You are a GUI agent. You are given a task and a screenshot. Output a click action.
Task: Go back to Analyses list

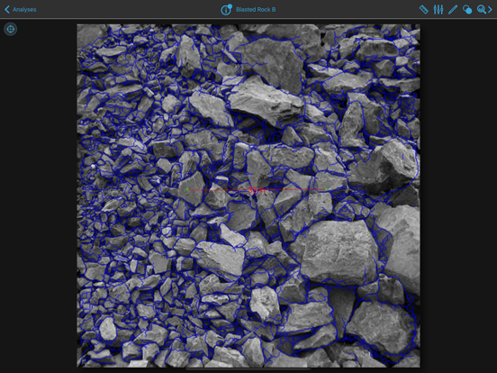pyautogui.click(x=21, y=10)
